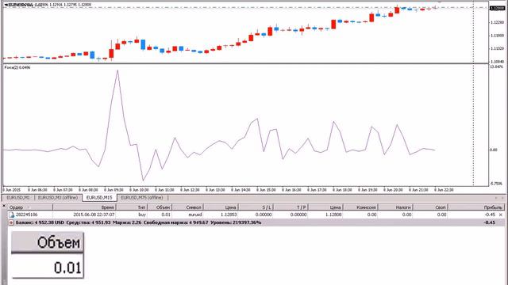Screen dimensions: 508x285
Task: Click the -0.45 total in the balance row
Action: [491, 222]
